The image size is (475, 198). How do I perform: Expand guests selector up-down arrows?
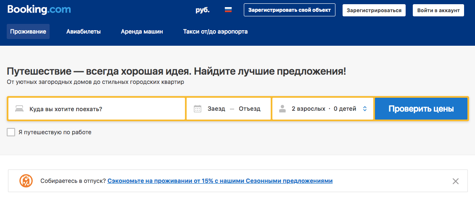click(365, 109)
